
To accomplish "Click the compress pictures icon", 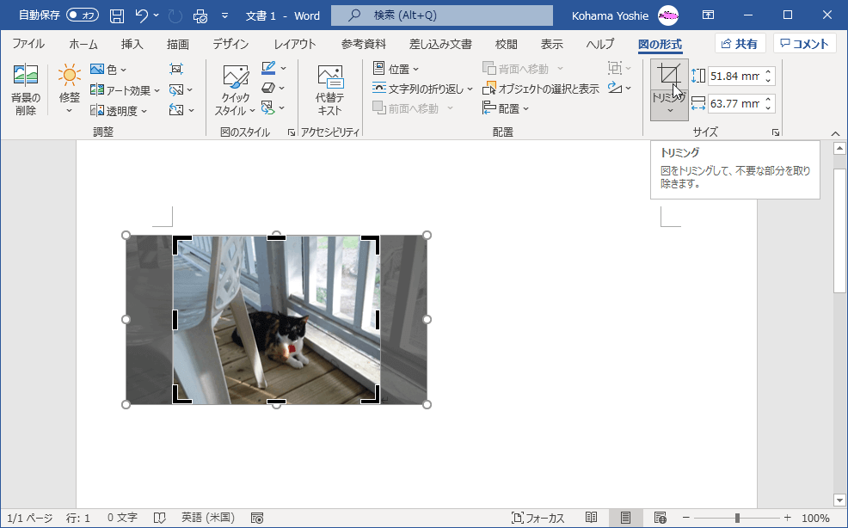I will (x=175, y=70).
